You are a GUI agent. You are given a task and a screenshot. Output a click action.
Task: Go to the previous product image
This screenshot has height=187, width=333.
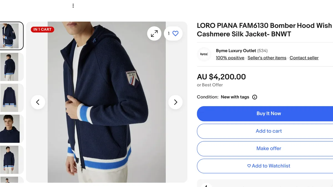pyautogui.click(x=38, y=102)
